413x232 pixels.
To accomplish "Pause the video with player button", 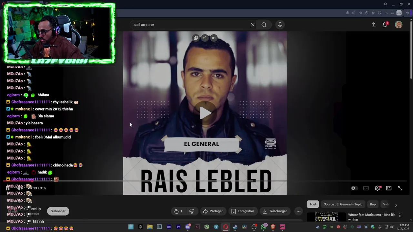I will [x=8, y=188].
